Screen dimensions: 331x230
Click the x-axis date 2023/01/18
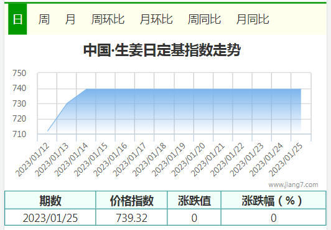click(149, 160)
